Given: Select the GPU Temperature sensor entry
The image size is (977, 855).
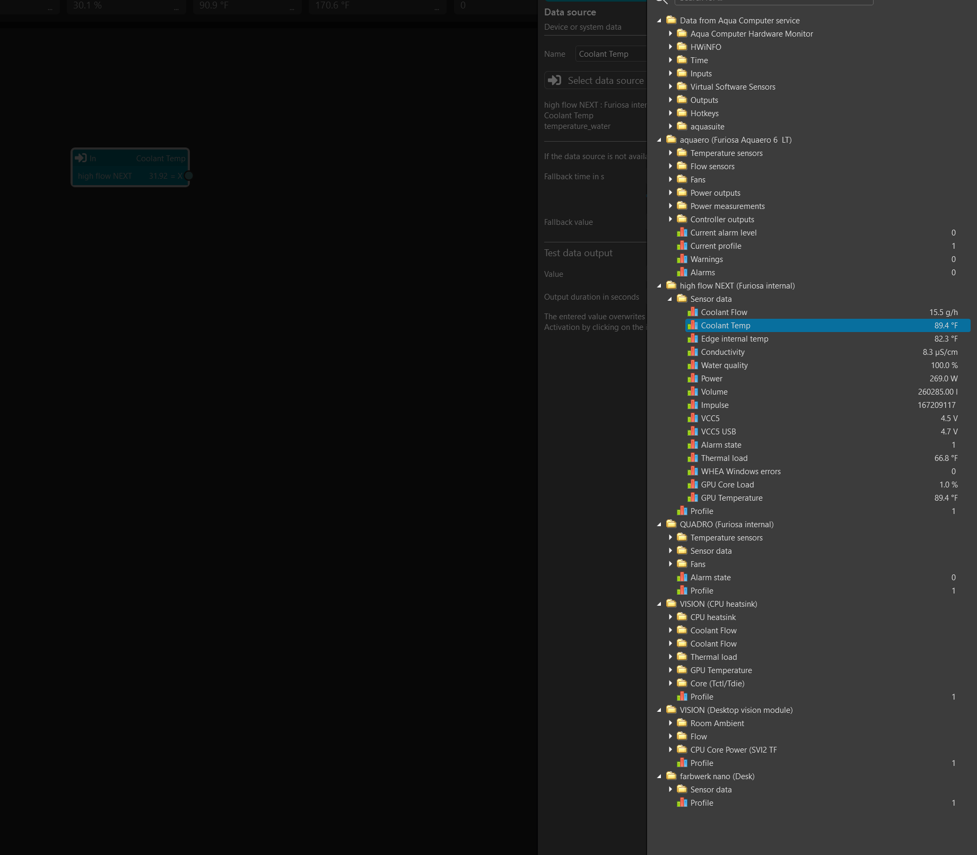Looking at the screenshot, I should 731,498.
